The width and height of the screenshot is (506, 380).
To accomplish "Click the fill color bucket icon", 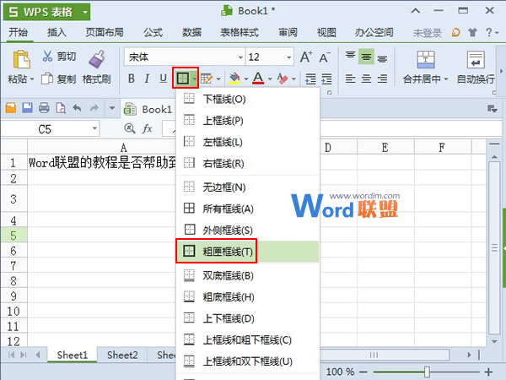I will tap(234, 79).
